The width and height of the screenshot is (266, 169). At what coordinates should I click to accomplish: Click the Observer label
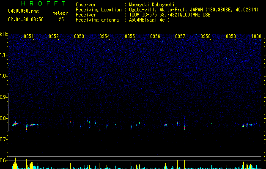(86, 5)
